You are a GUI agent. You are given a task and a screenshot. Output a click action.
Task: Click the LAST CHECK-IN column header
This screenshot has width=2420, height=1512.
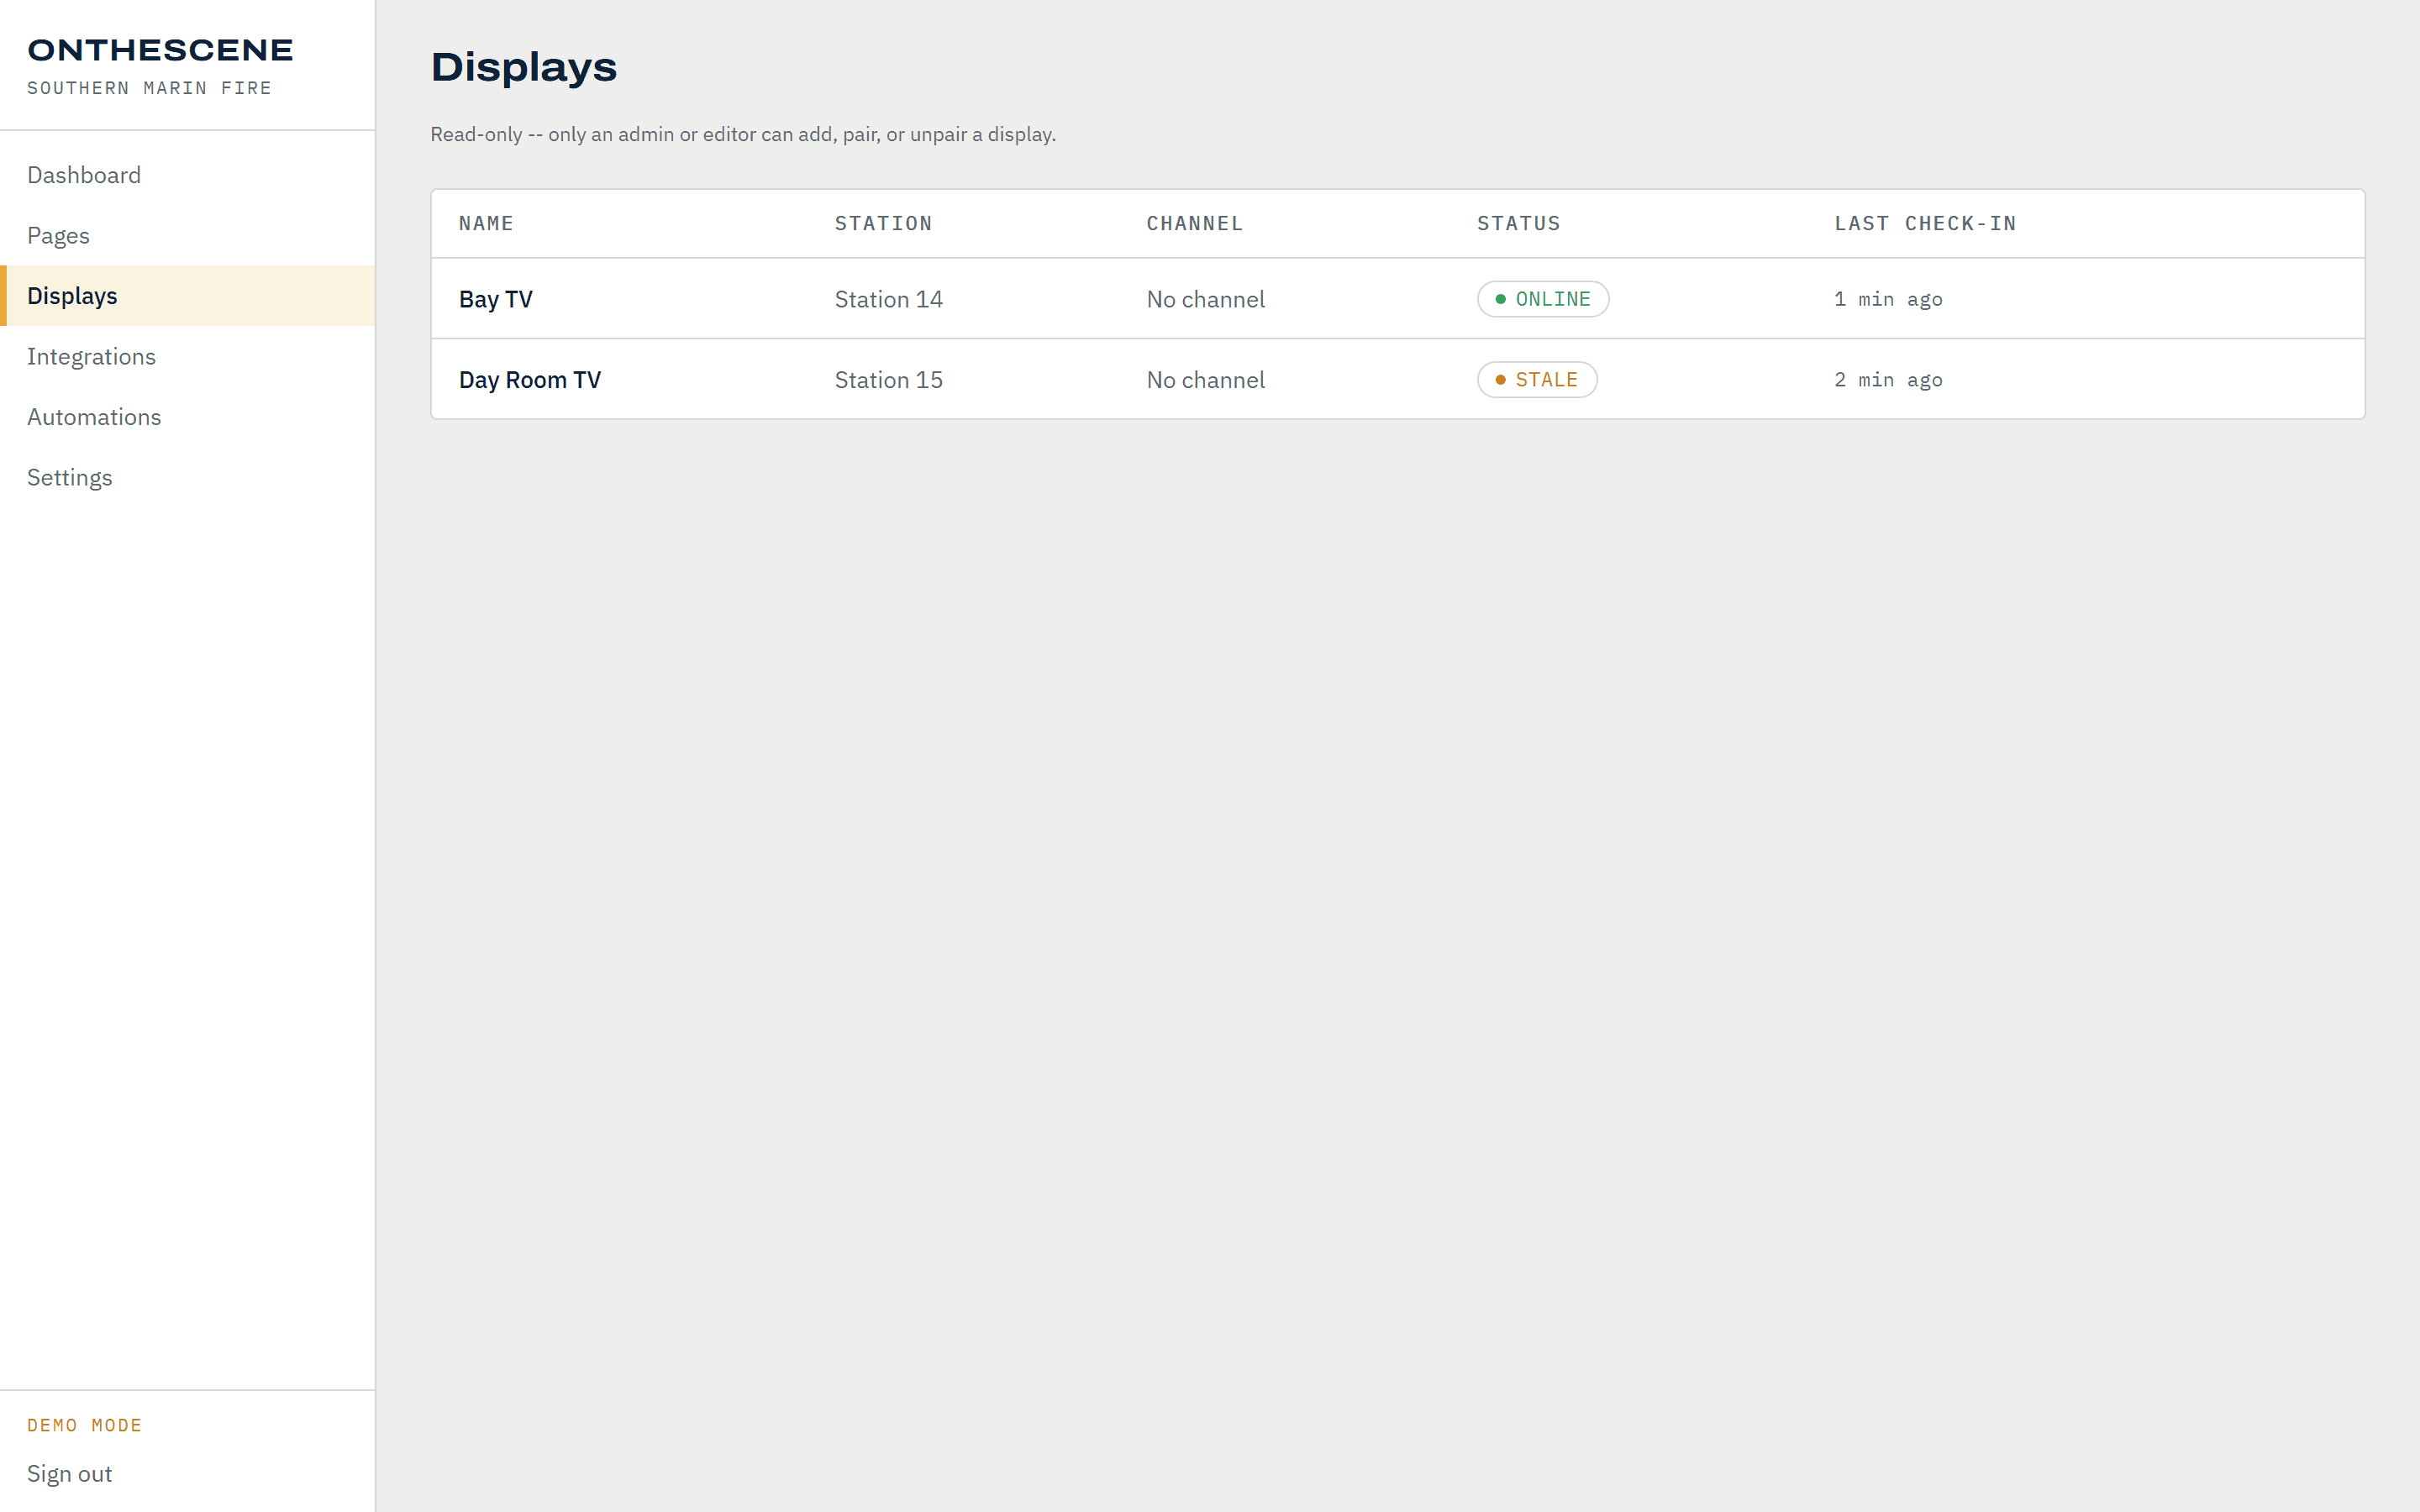(1925, 224)
